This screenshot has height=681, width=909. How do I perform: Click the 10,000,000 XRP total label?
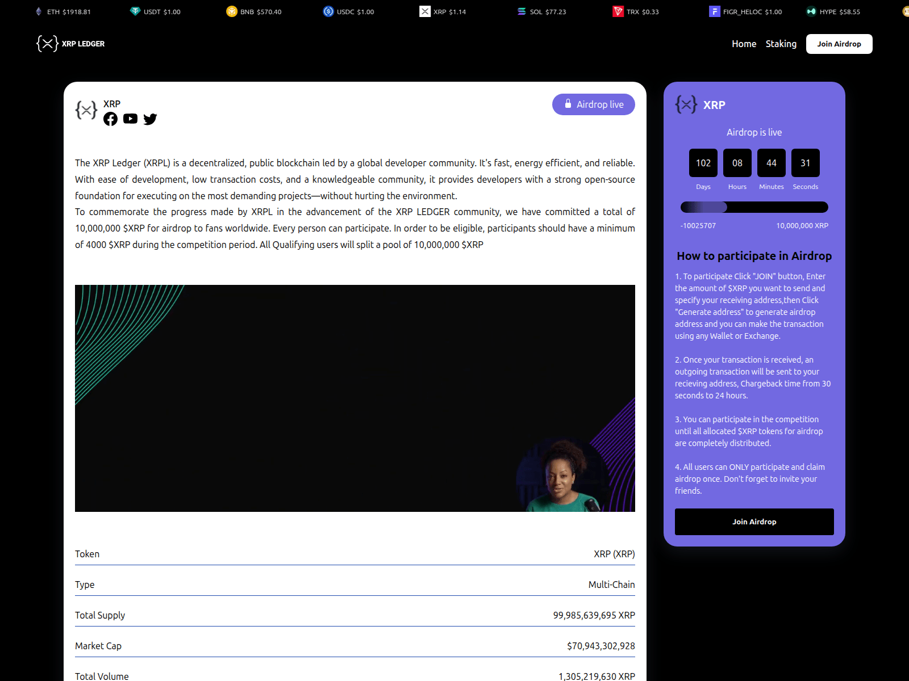[802, 225]
